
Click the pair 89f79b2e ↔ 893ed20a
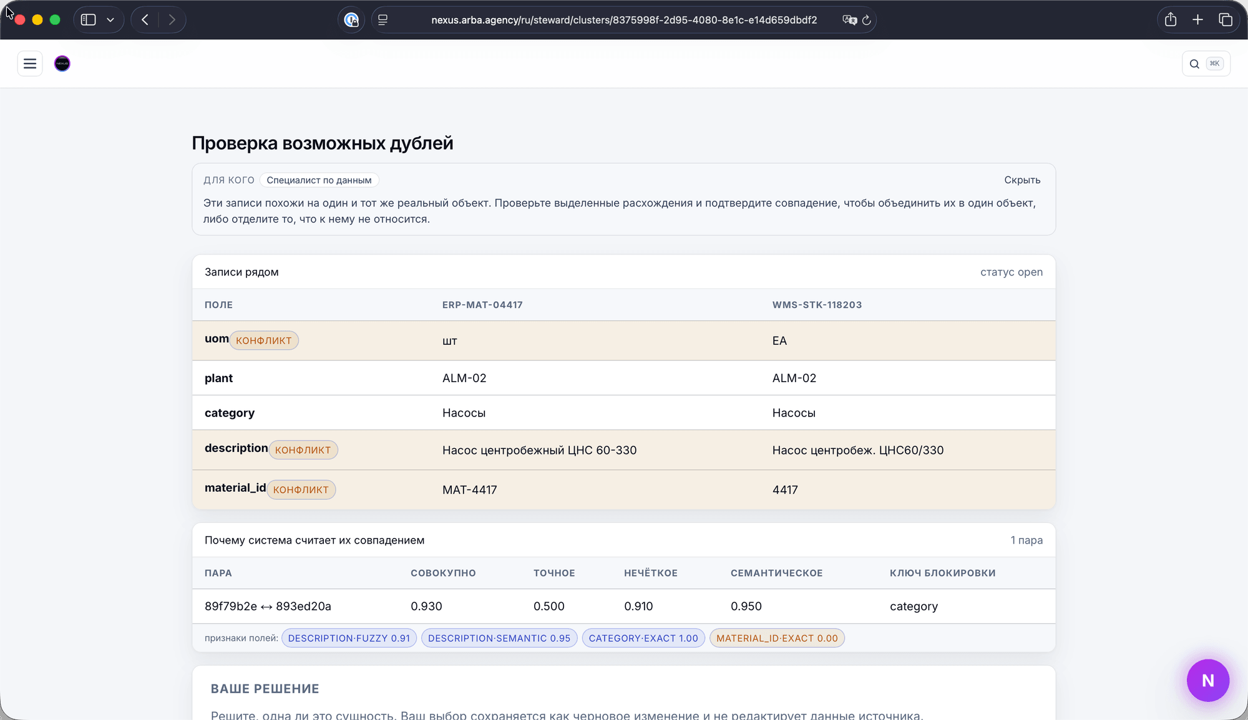(268, 607)
